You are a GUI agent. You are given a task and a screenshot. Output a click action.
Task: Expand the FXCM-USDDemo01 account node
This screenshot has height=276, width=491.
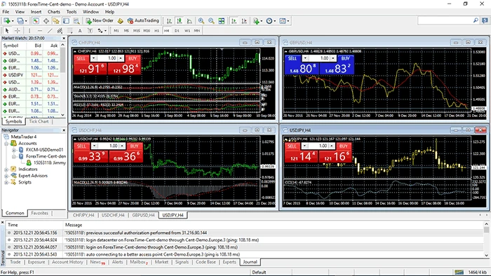14,150
